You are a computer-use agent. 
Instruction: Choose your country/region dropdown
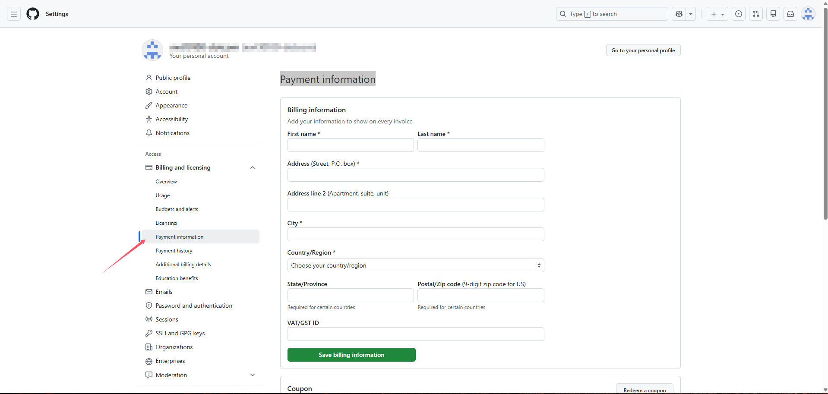pos(415,265)
